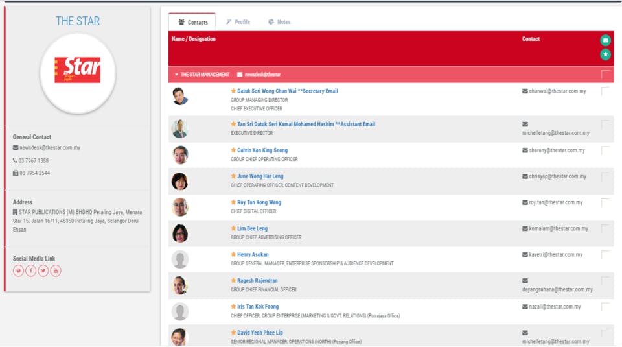Image resolution: width=622 pixels, height=347 pixels.
Task: Open the website social media icon
Action: (x=18, y=270)
